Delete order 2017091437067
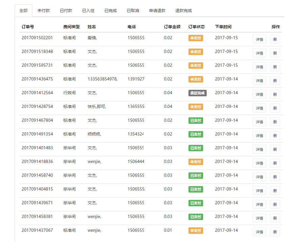 275,232
